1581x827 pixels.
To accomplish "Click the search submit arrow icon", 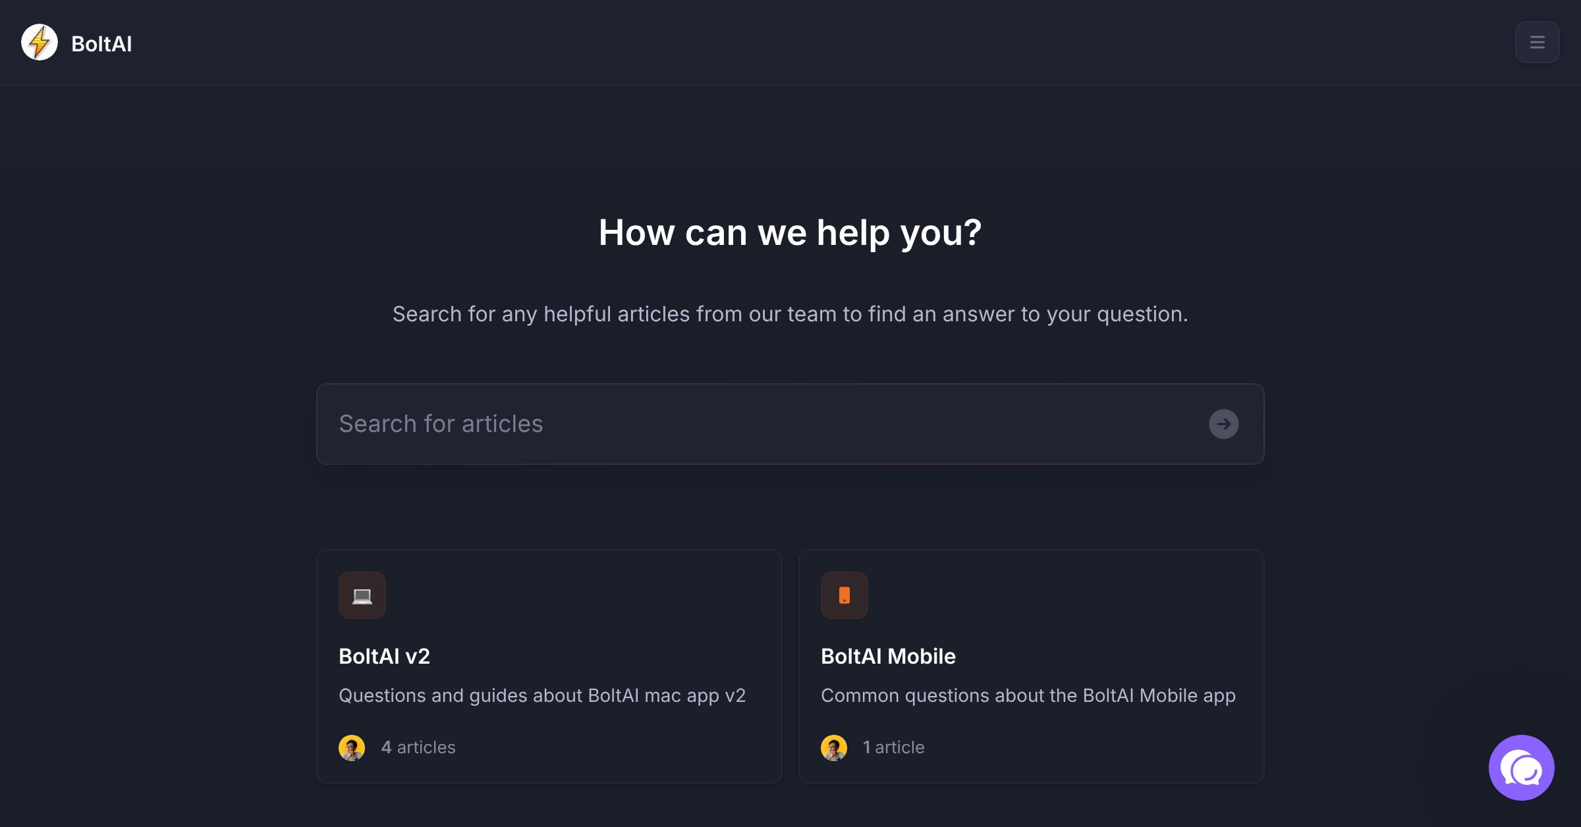I will [x=1223, y=423].
